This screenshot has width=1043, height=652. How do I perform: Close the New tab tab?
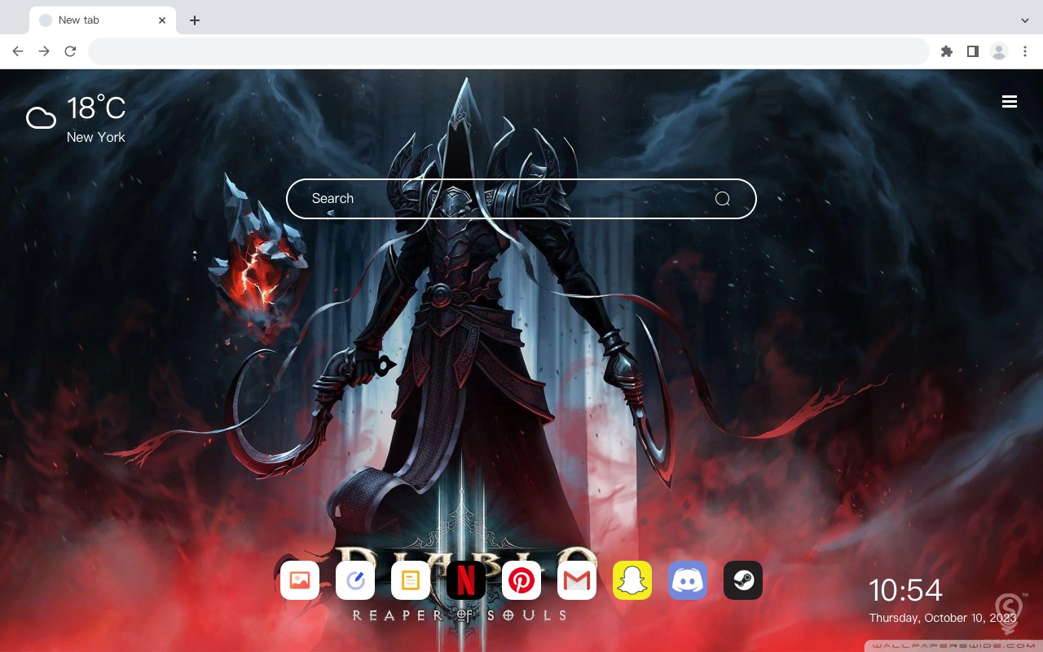(162, 20)
